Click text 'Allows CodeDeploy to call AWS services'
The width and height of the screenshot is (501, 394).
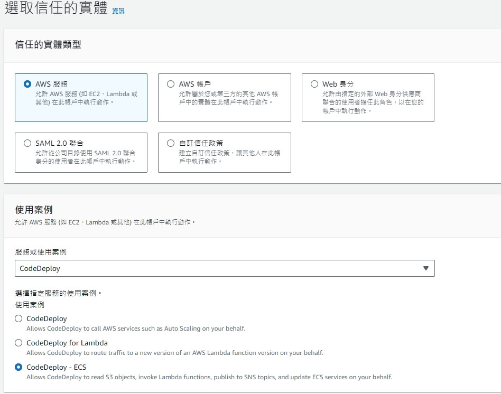(136, 328)
